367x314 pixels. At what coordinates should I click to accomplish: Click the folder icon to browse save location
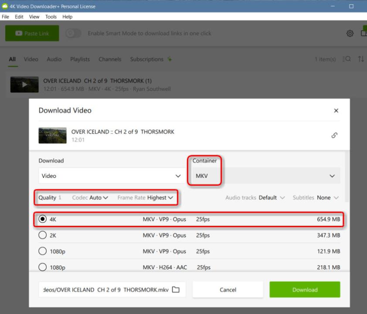pyautogui.click(x=176, y=290)
